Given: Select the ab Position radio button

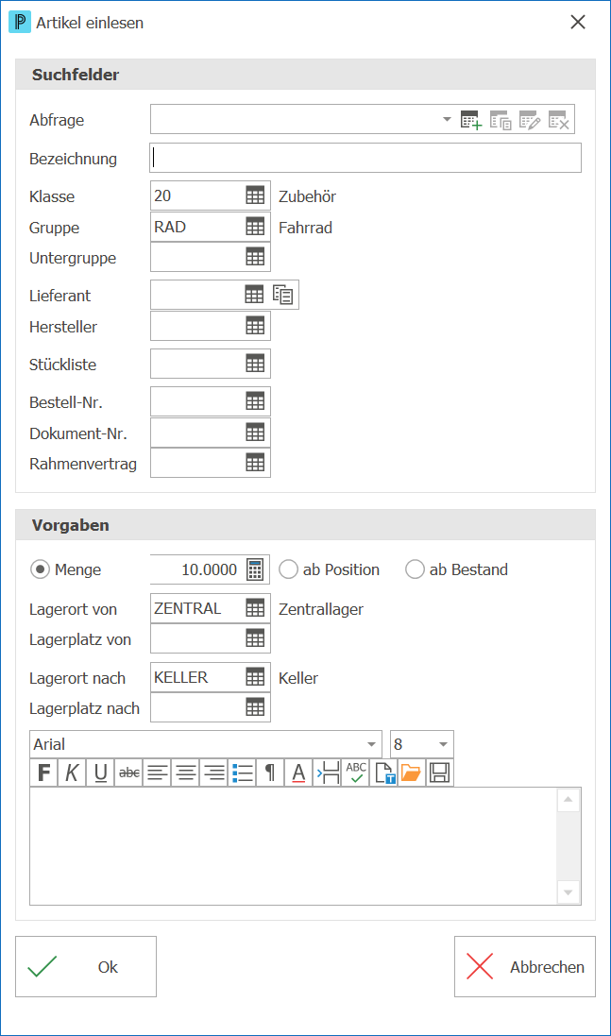Looking at the screenshot, I should [289, 569].
